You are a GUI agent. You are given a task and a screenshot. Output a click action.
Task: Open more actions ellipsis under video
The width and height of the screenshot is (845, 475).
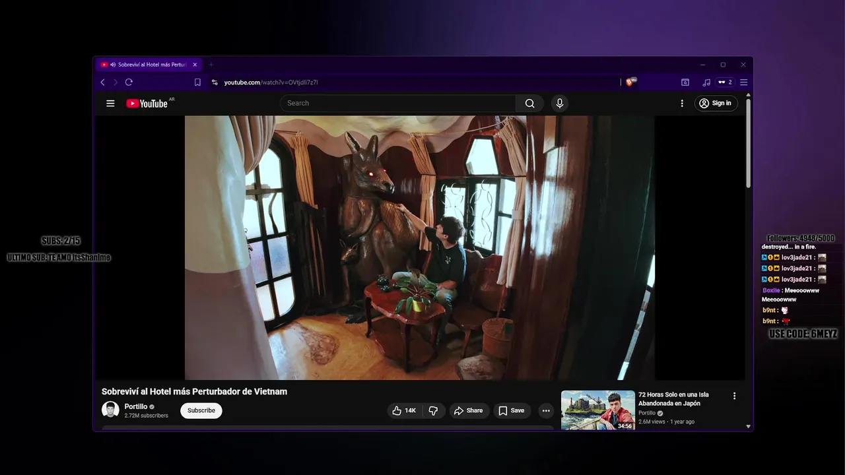tap(546, 410)
